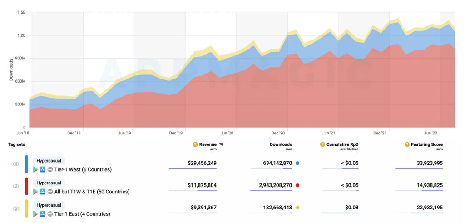Sort by Featuring Score column header

pos(427,144)
